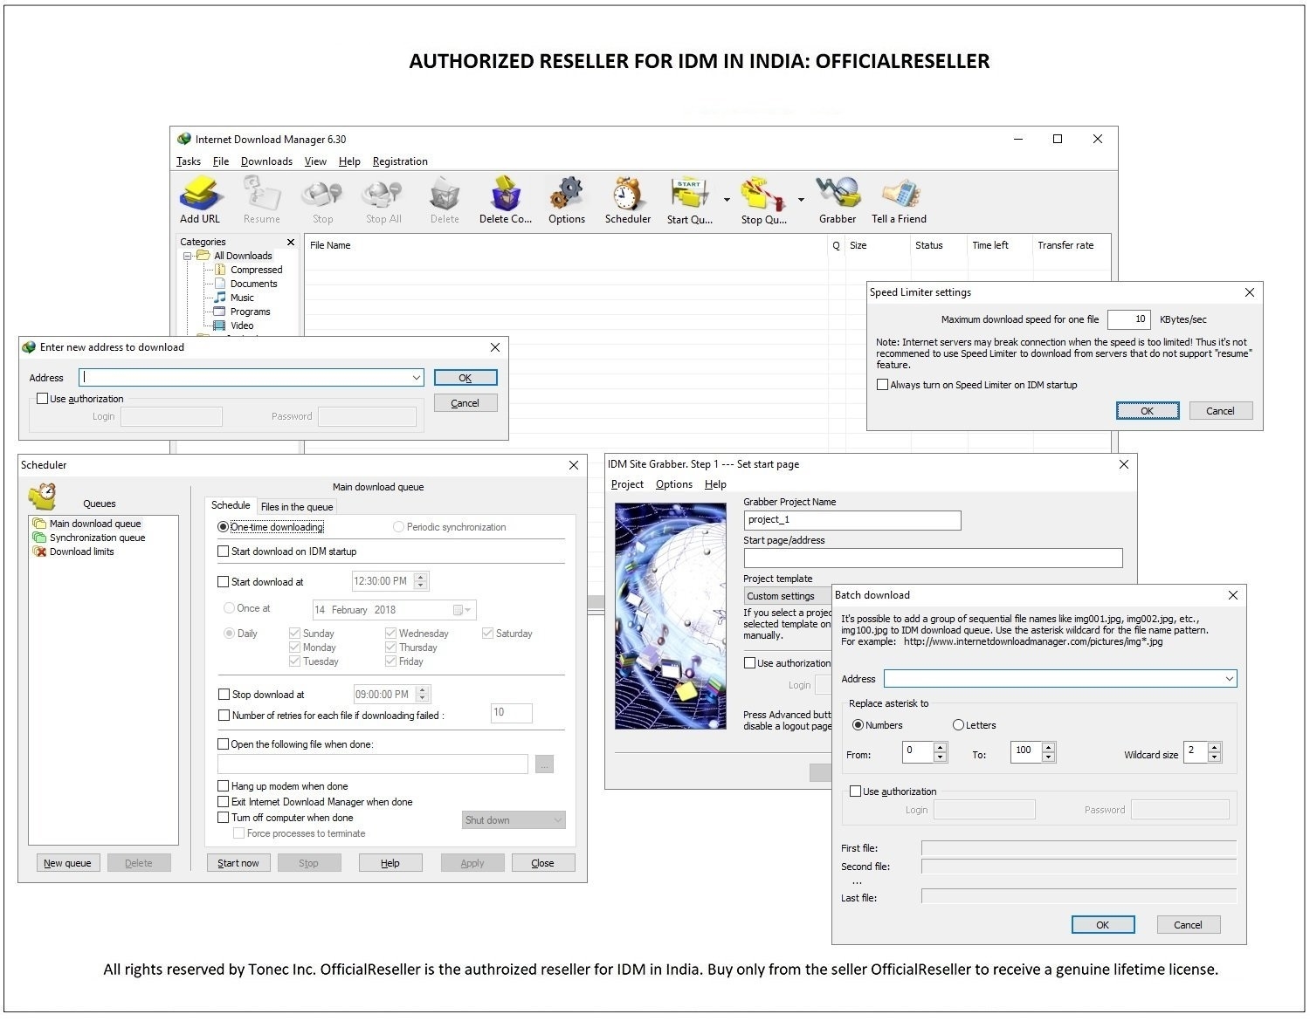The height and width of the screenshot is (1021, 1310).
Task: Click the Stop All toolbar icon
Action: (x=383, y=200)
